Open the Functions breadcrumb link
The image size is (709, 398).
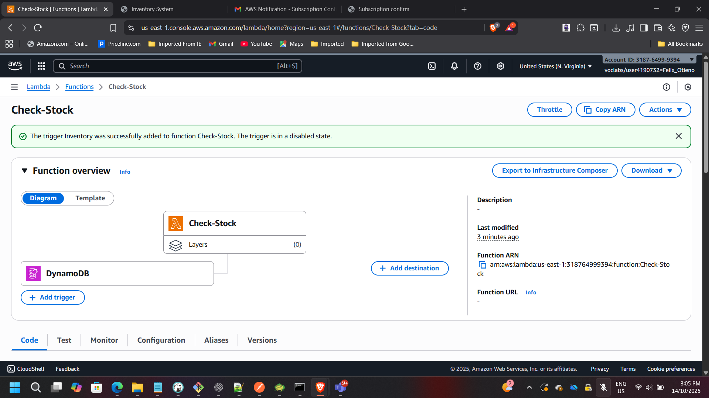(79, 87)
